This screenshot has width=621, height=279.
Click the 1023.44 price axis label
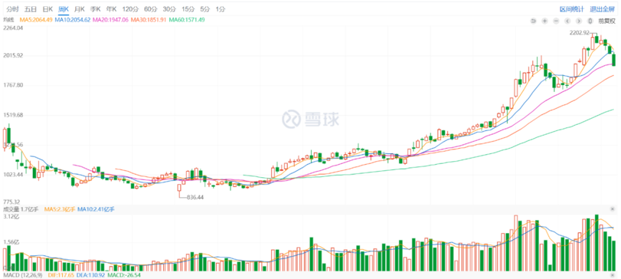(12, 174)
